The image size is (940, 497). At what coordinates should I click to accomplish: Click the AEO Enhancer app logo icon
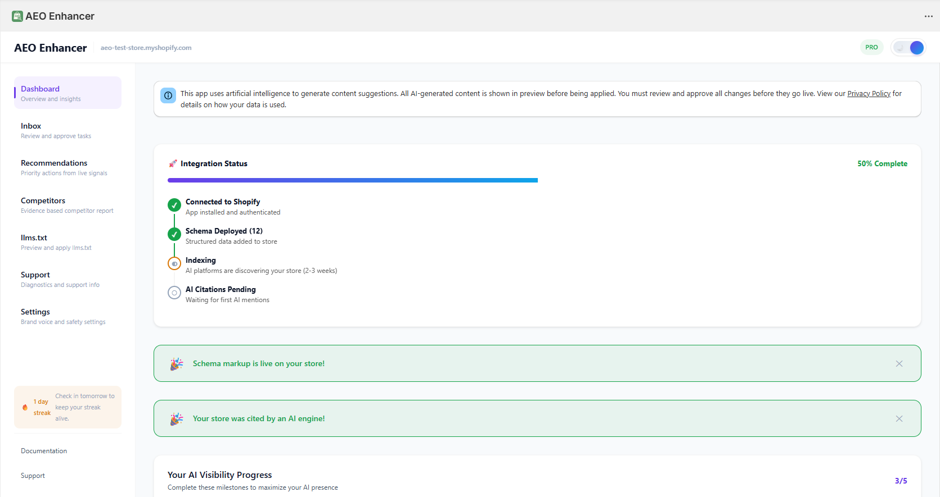17,16
